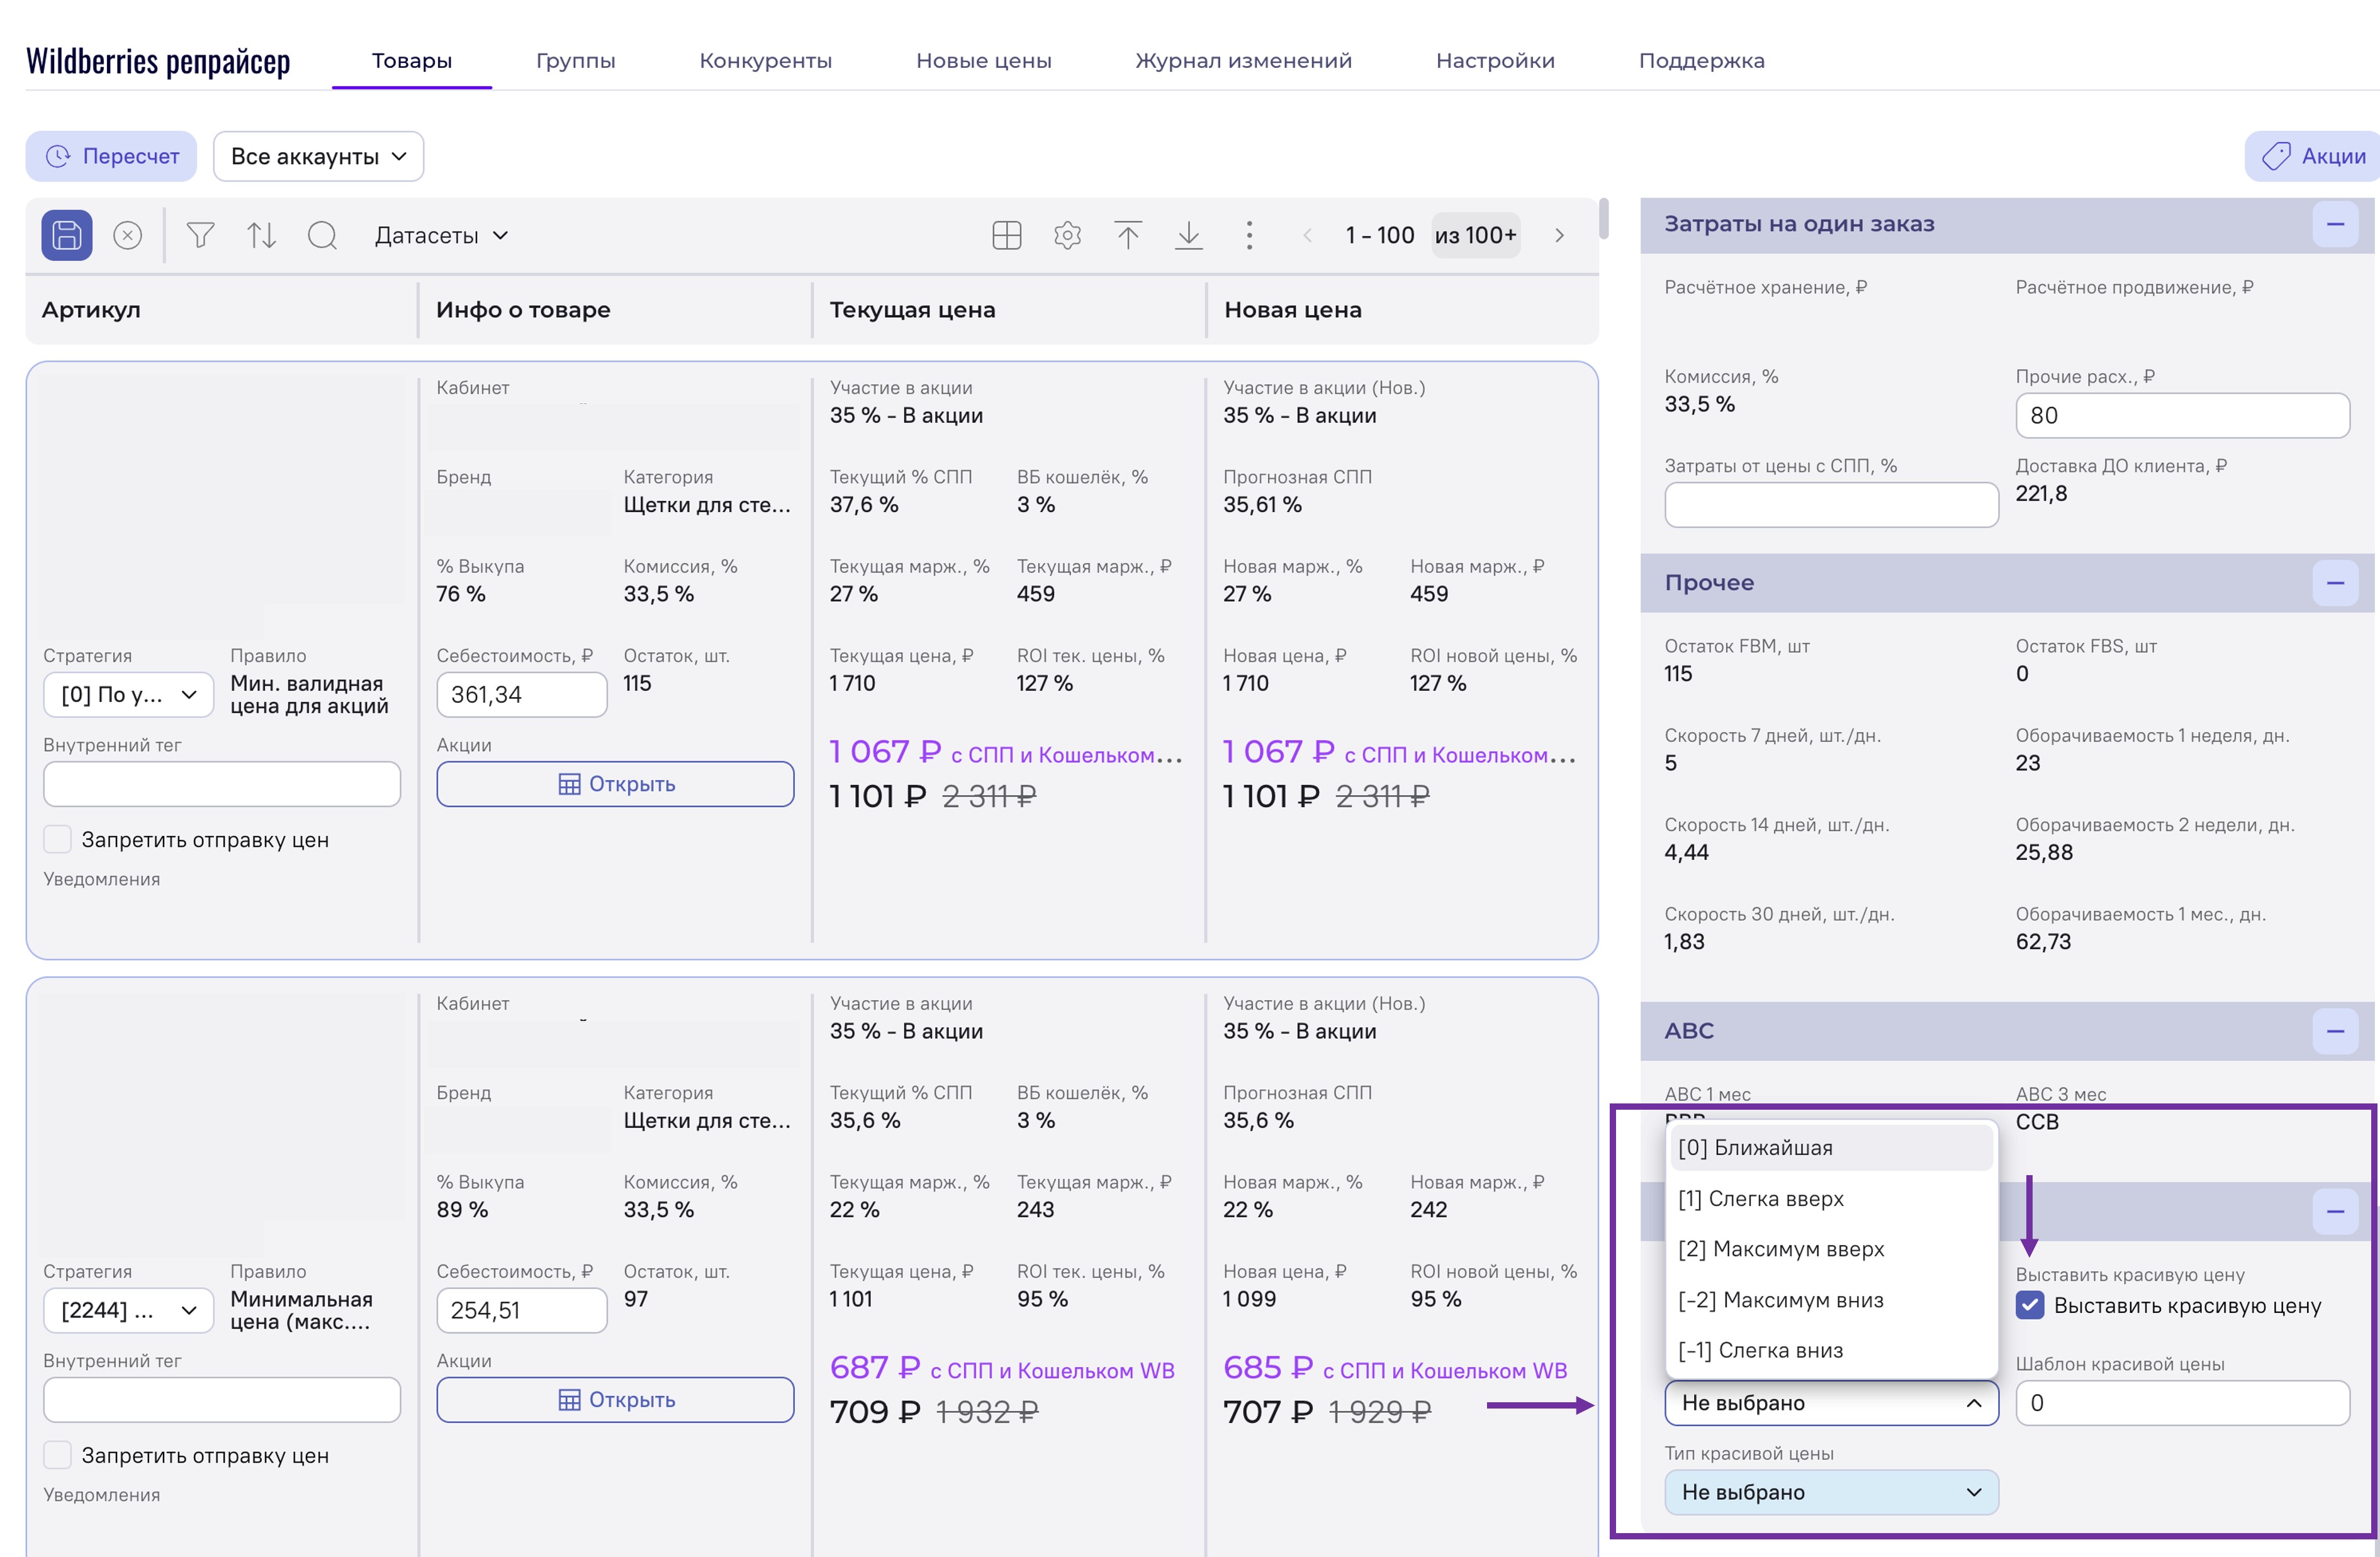Switch to the 'Конкуренты' tab
The height and width of the screenshot is (1557, 2380).
[765, 61]
